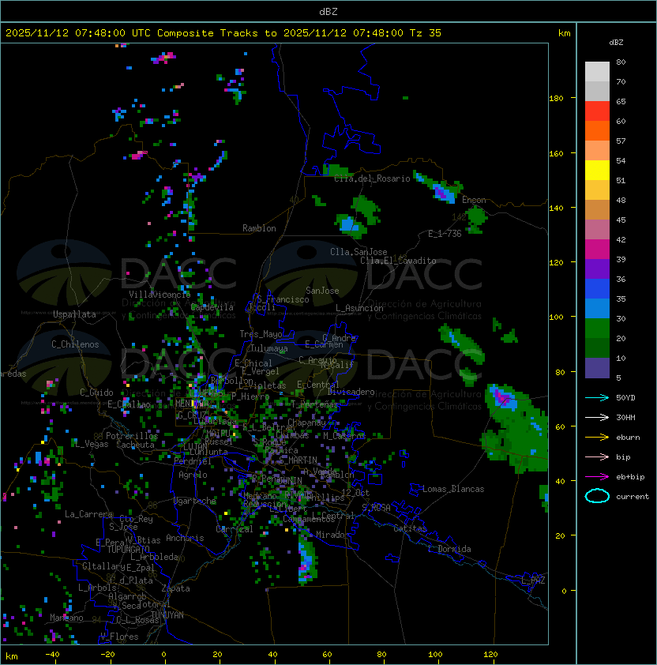Screen dimensions: 657x665
Task: Click the cyan 'current' ellipse legend icon
Action: (597, 496)
